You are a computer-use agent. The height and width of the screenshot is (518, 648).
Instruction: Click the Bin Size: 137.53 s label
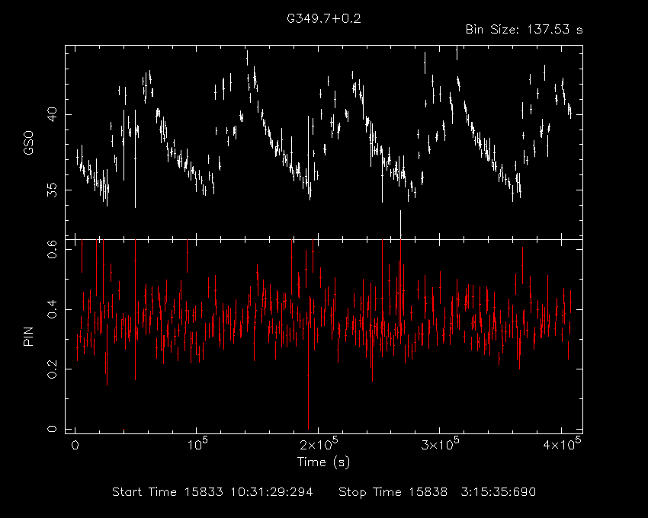pos(524,30)
